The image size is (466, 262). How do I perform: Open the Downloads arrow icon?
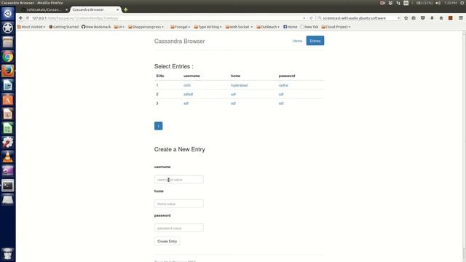tap(432, 18)
